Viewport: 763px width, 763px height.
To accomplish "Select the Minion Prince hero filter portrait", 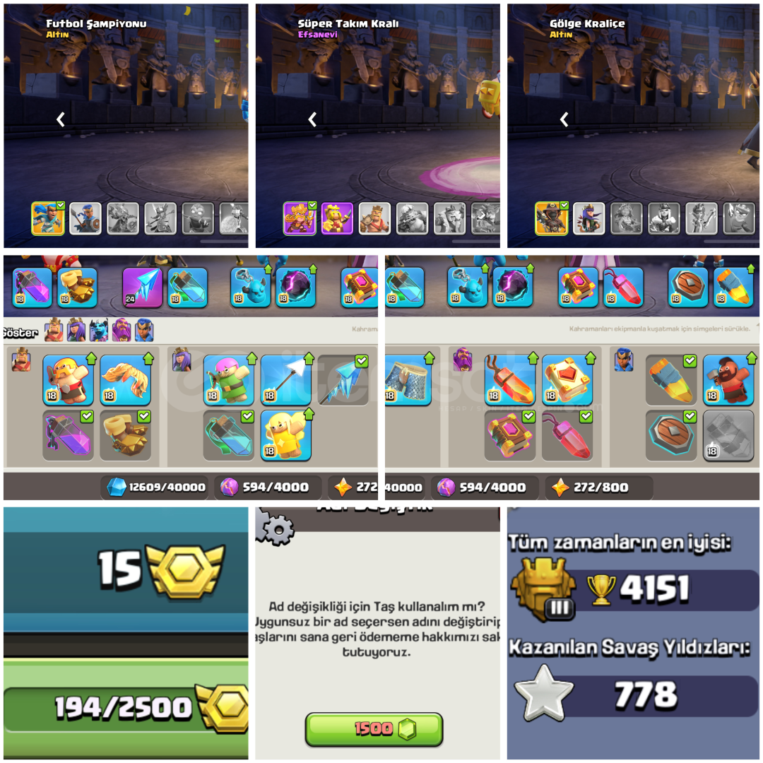I will coord(100,331).
